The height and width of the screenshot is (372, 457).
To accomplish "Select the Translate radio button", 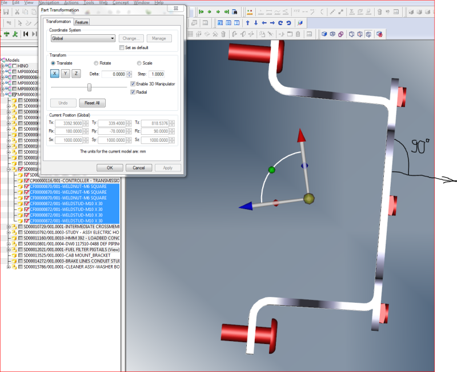I will coord(53,63).
